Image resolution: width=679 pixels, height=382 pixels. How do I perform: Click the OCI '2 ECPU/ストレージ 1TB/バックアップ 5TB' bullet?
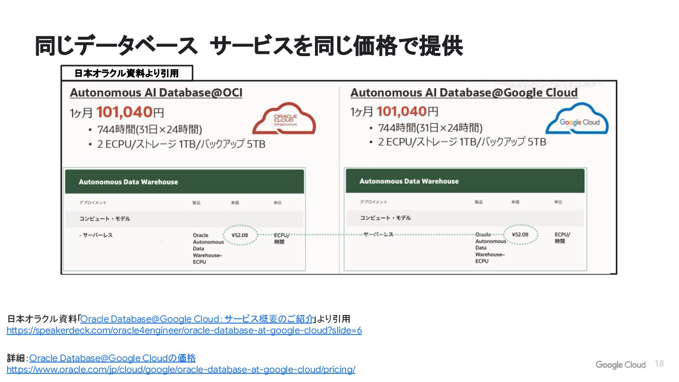pyautogui.click(x=181, y=144)
